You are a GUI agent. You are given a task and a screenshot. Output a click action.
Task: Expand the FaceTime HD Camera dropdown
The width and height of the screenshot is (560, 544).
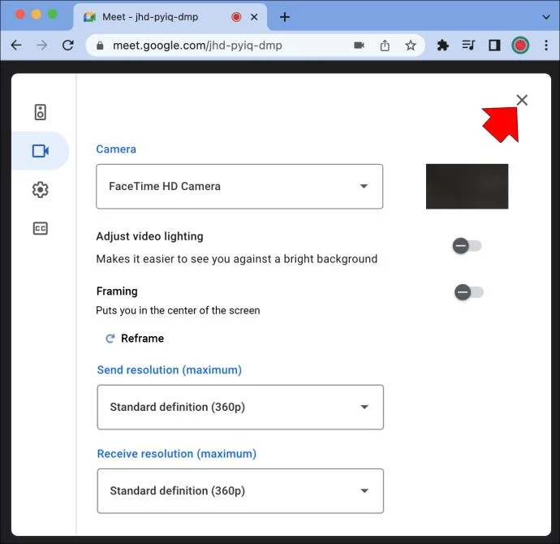[239, 187]
